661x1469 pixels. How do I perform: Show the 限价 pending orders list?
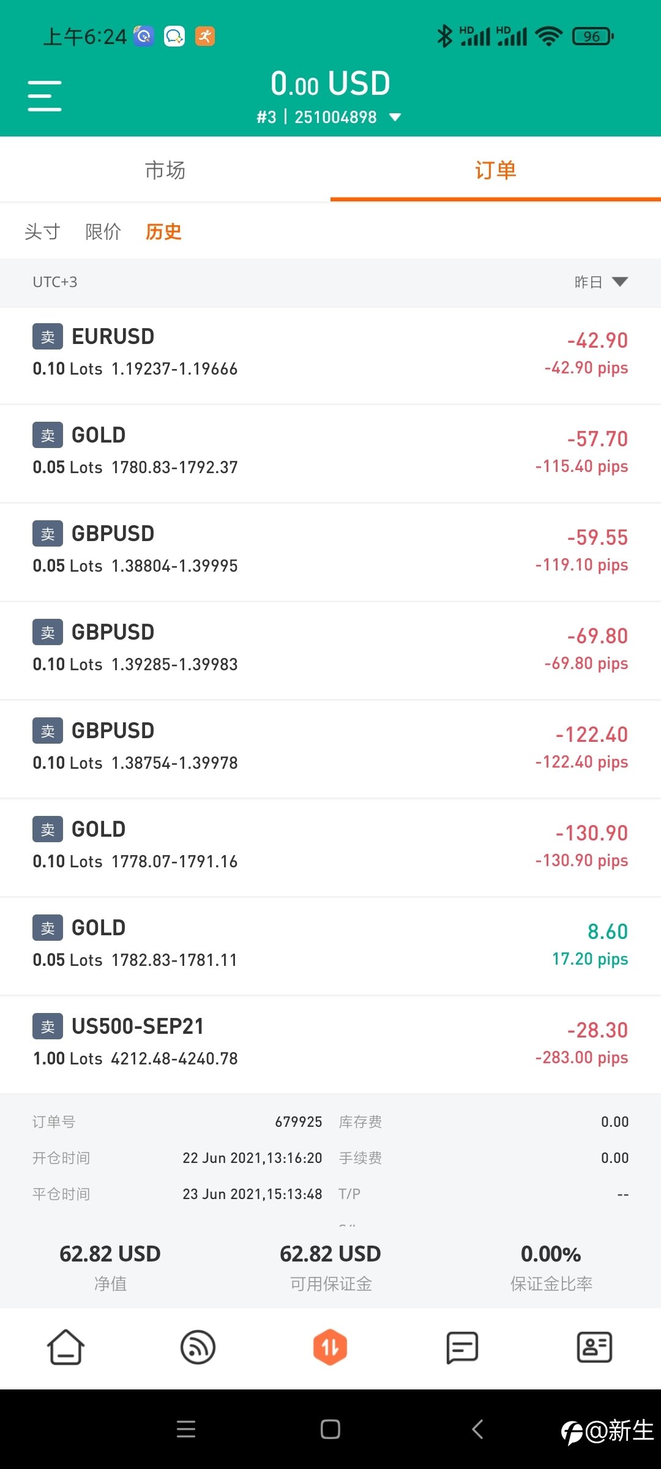(103, 231)
